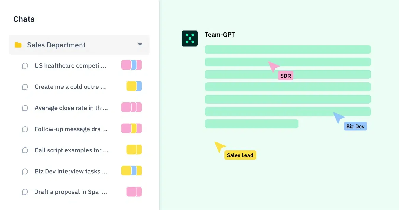399x210 pixels.
Task: Click the pink SDR cursor label
Action: (286, 76)
